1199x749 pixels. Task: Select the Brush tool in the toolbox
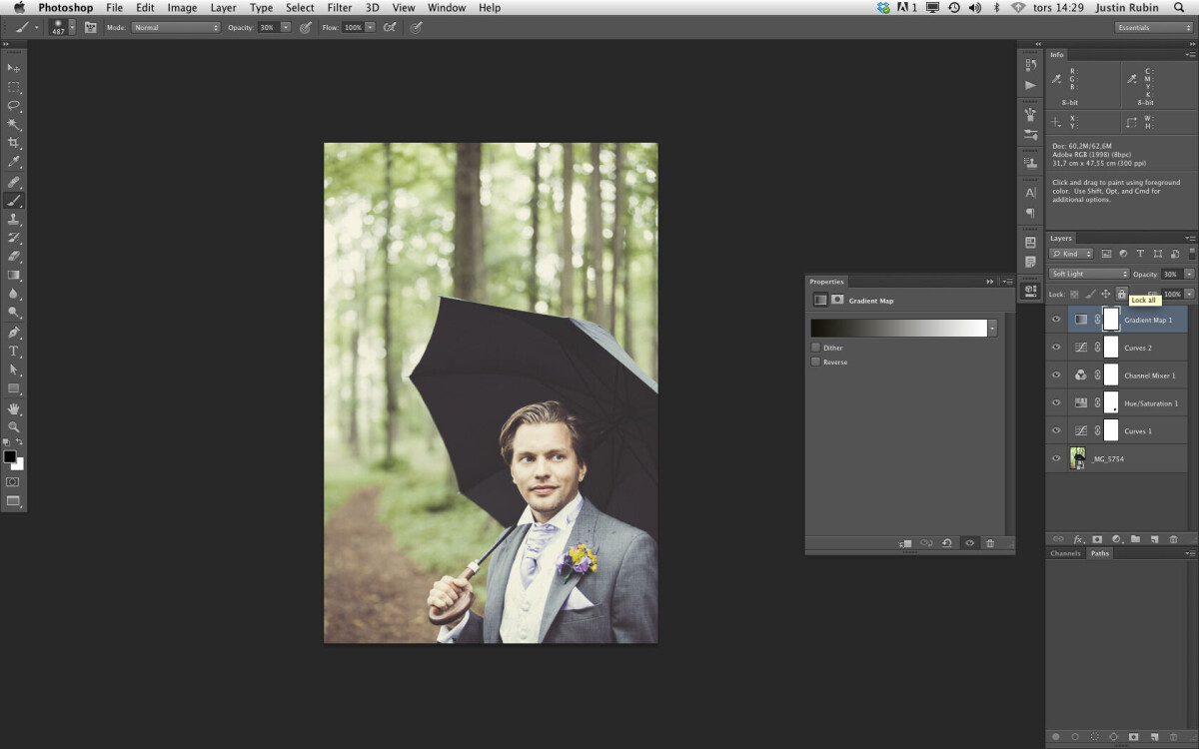[14, 201]
